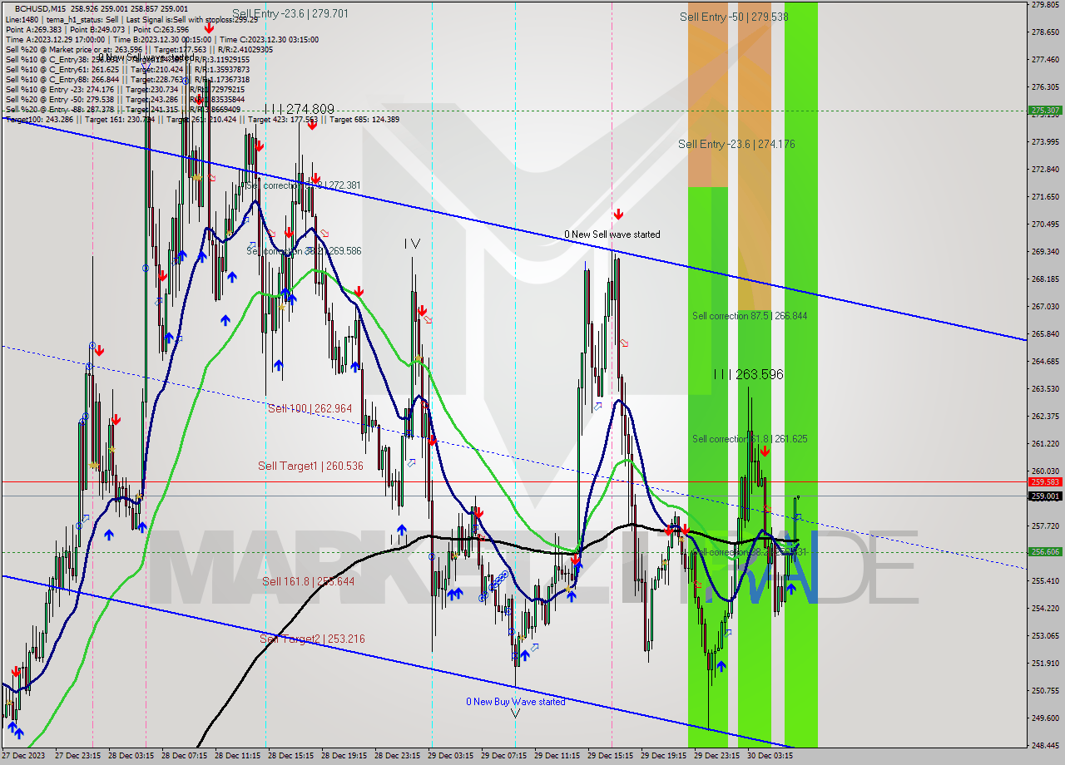This screenshot has height=765, width=1065.
Task: Click the red arrow above mid-chart 'New Sell wave started'
Action: point(618,215)
